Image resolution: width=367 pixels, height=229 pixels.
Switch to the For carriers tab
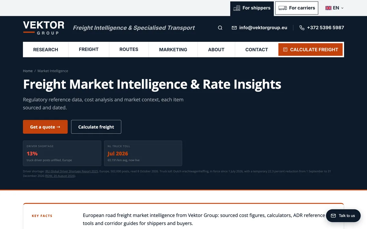click(297, 8)
